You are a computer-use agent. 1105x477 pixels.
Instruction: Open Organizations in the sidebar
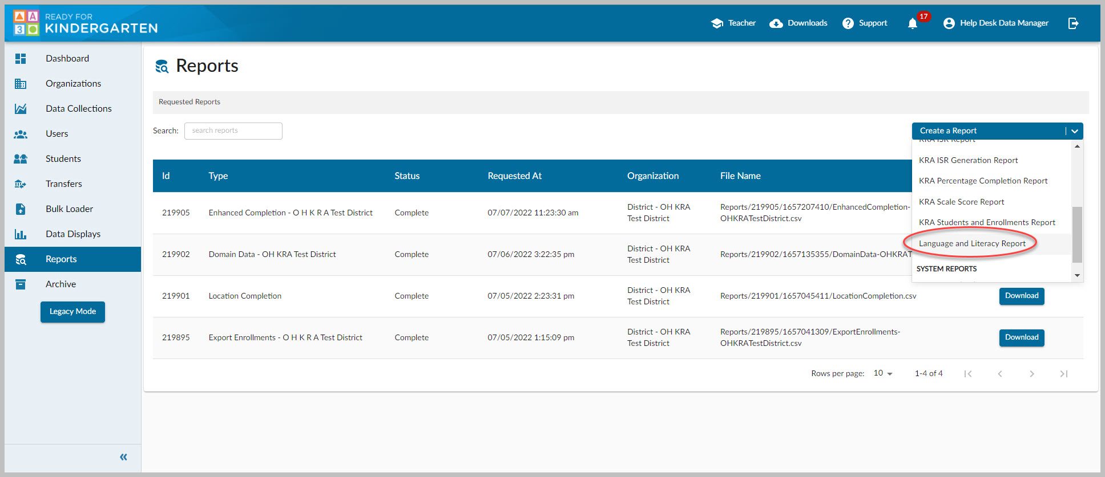click(x=73, y=83)
